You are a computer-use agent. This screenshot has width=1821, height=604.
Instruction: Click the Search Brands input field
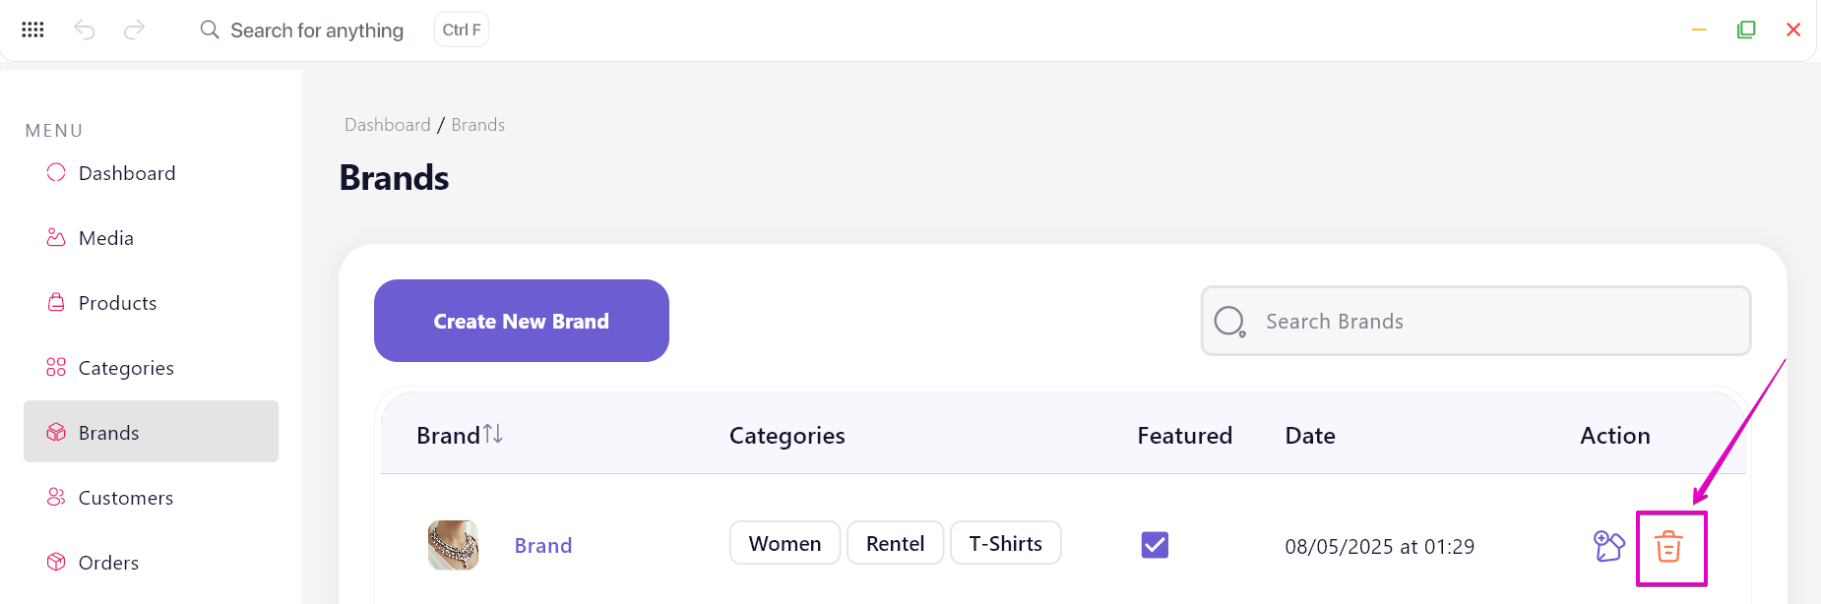[x=1476, y=321]
